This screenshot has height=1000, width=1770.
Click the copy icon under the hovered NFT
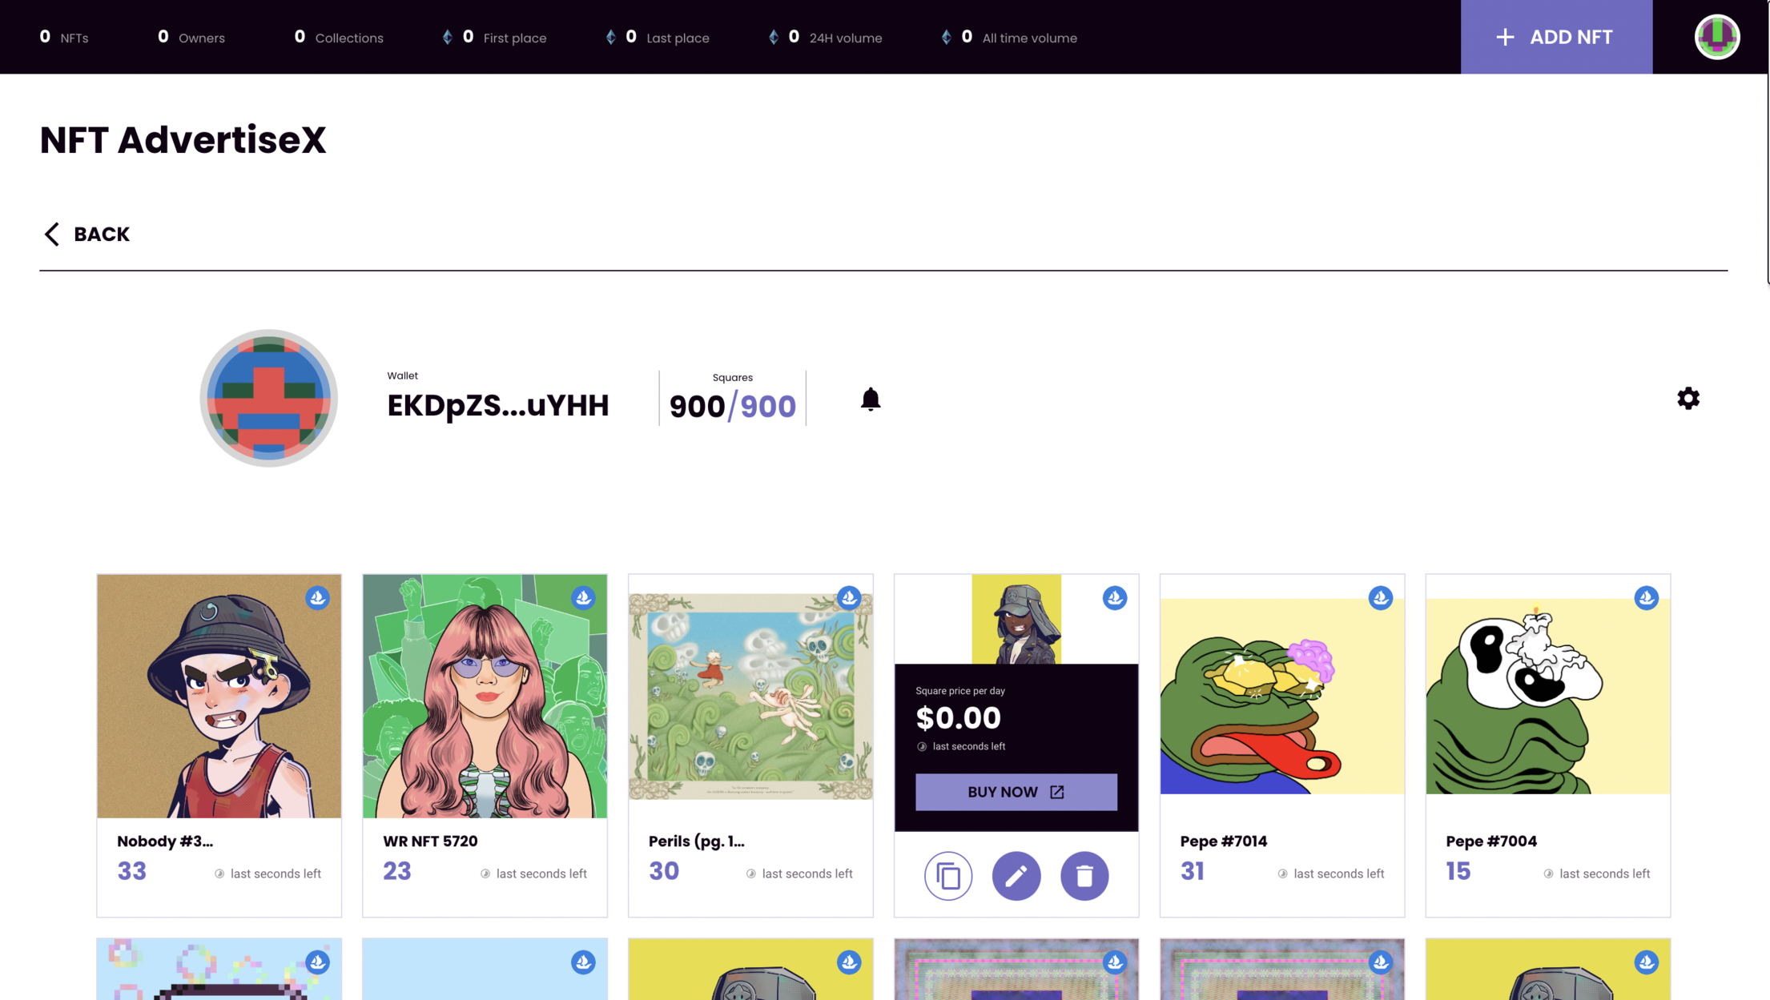coord(948,876)
